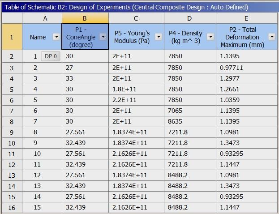Select deformation value 1.2977

[x=247, y=78]
